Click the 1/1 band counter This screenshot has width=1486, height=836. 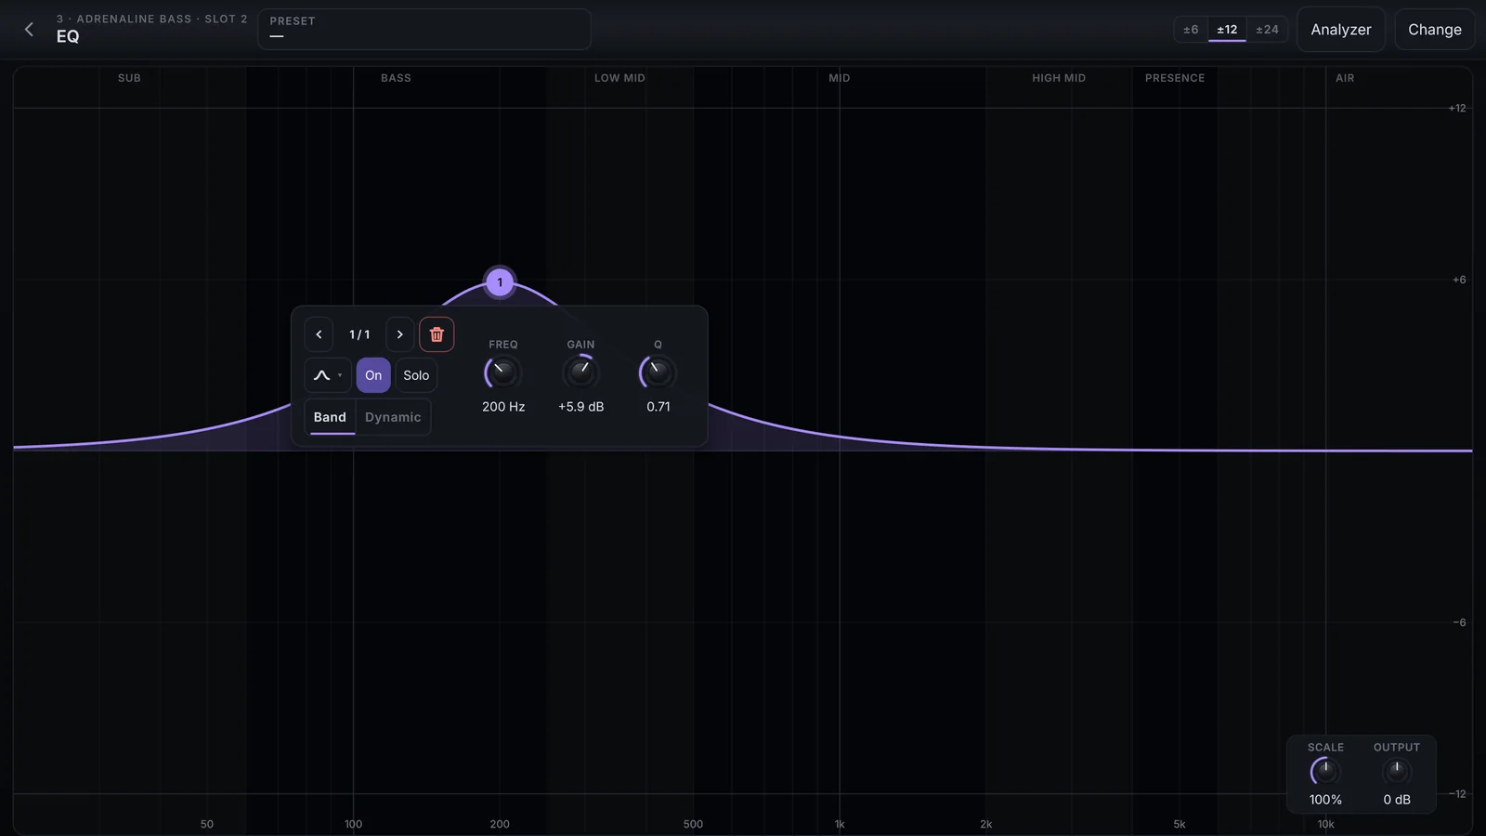pyautogui.click(x=359, y=334)
